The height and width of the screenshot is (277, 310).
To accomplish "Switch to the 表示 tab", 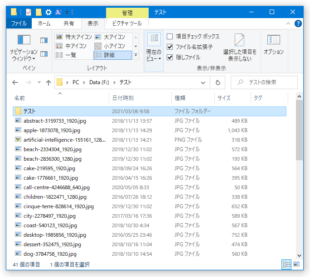I will [x=93, y=24].
